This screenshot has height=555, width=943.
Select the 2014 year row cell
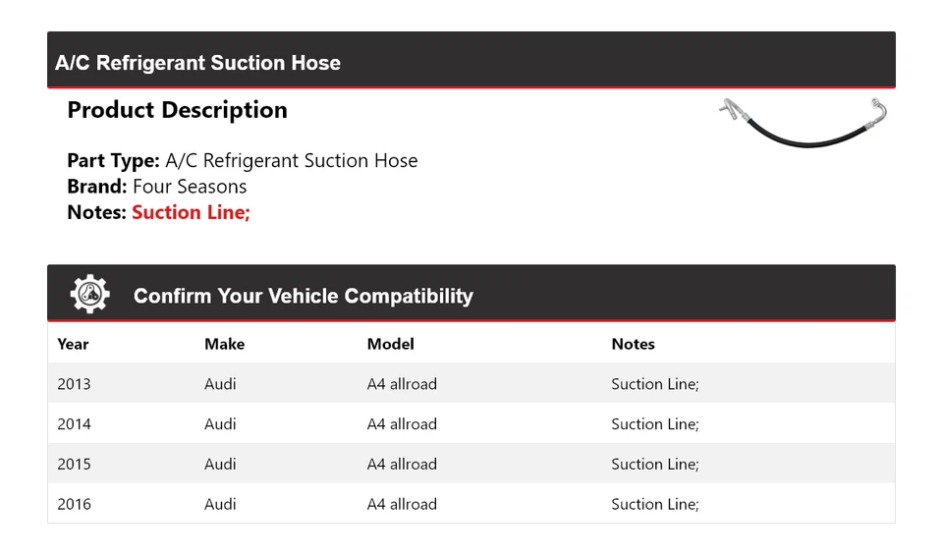(74, 424)
